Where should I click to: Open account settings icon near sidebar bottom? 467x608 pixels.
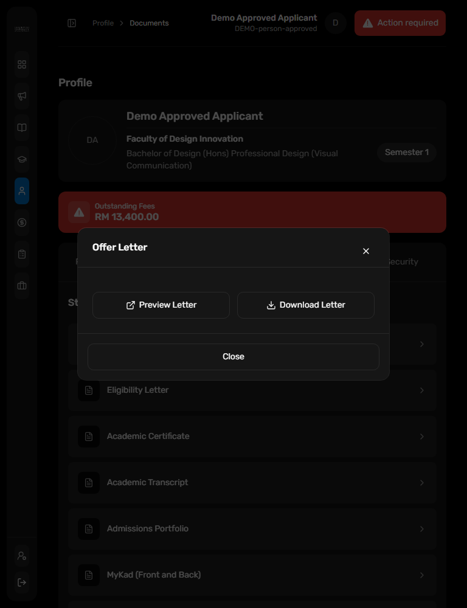[x=22, y=556]
